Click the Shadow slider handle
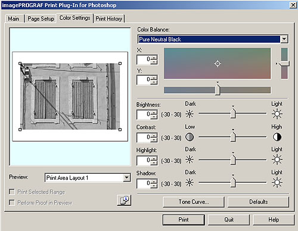 (x=233, y=182)
